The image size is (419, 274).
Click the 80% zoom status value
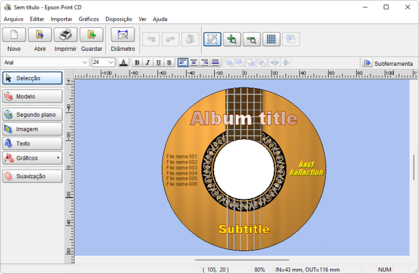coord(259,269)
